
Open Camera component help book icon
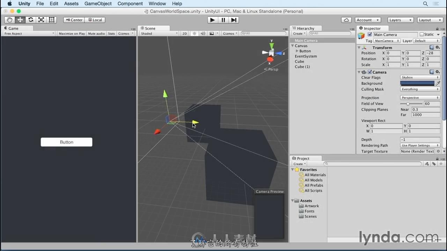tap(432, 72)
